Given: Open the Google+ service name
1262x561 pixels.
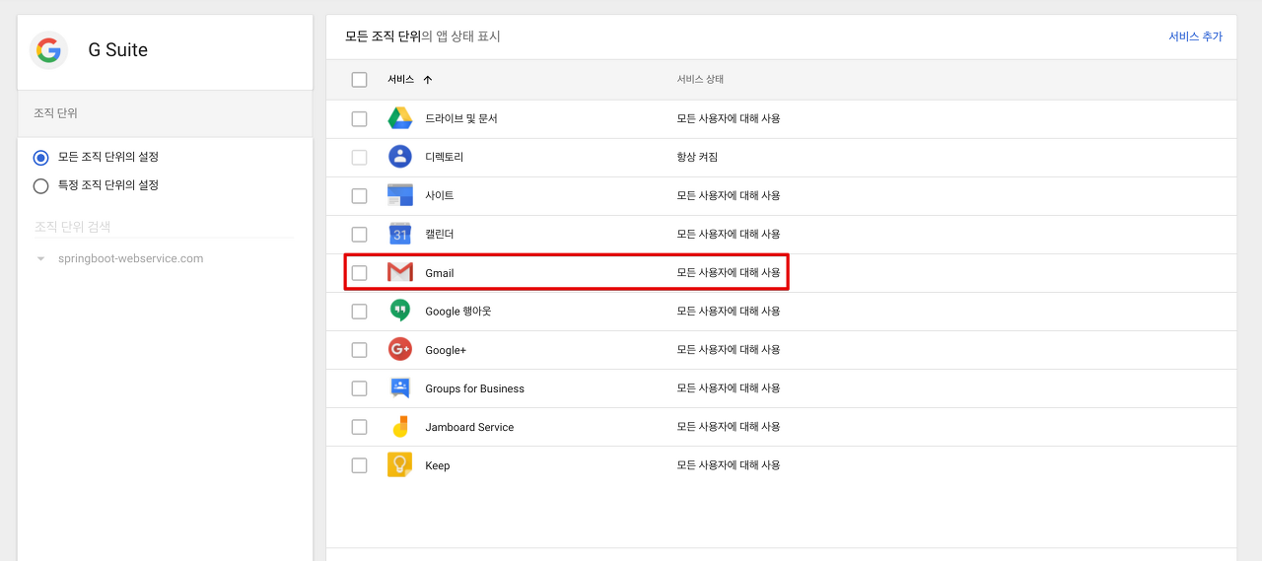Looking at the screenshot, I should click(x=446, y=350).
